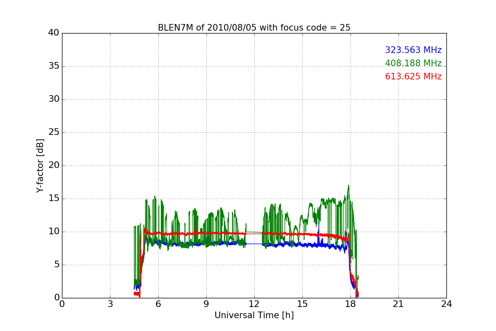The height and width of the screenshot is (331, 496).
Task: Click the 12 tick label on time axis
Action: [x=254, y=304]
